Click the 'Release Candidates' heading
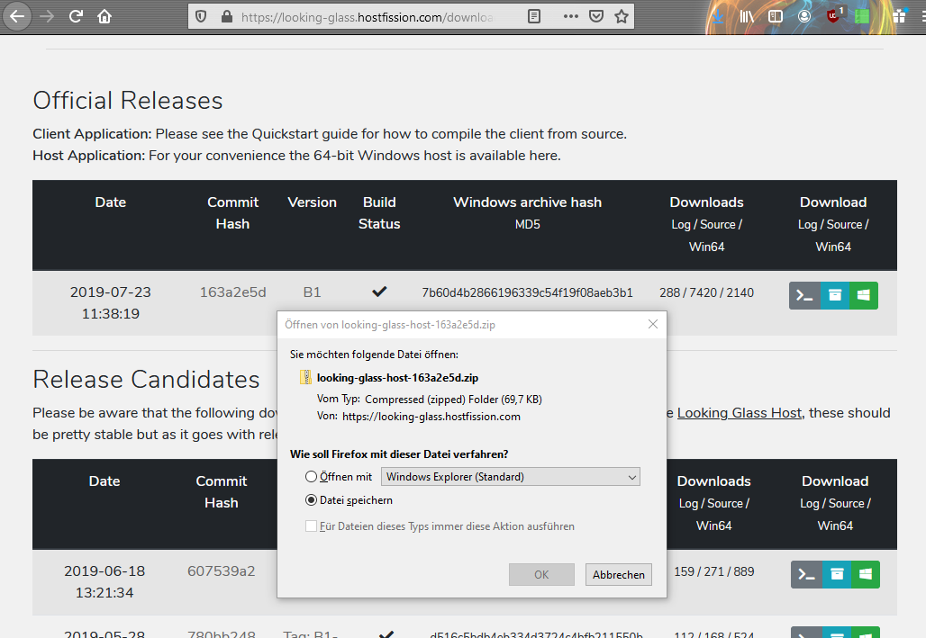This screenshot has width=926, height=638. (x=146, y=379)
